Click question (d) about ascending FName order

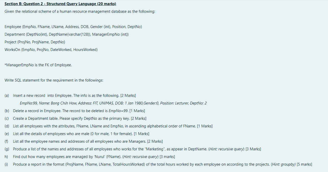109,126
